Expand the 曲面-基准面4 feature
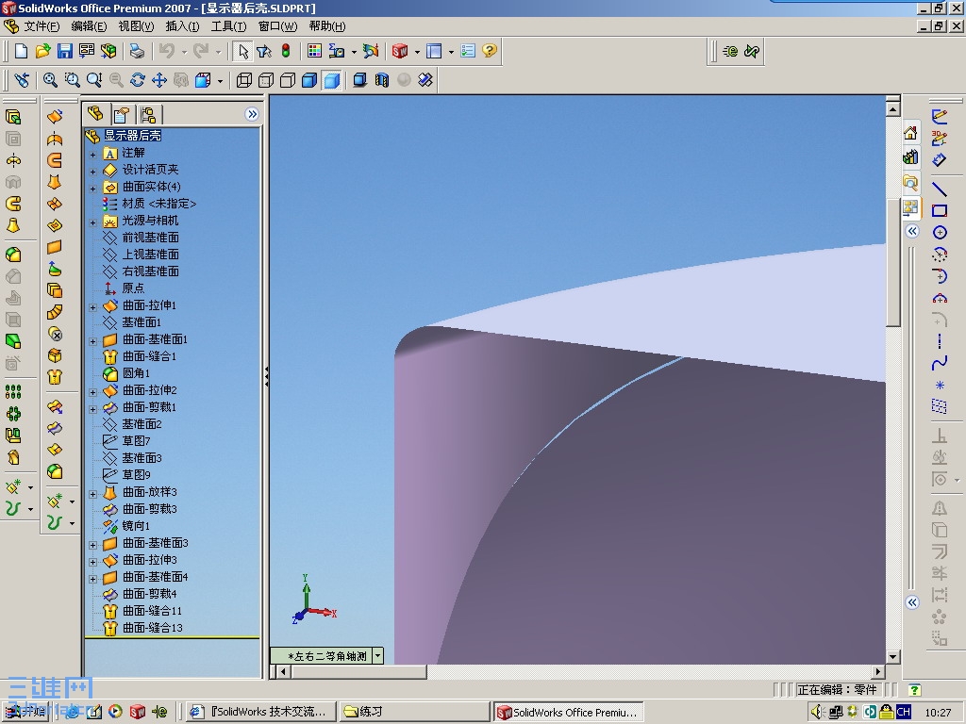This screenshot has height=724, width=966. tap(93, 579)
